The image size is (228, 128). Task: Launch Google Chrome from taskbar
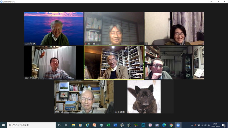(171, 125)
